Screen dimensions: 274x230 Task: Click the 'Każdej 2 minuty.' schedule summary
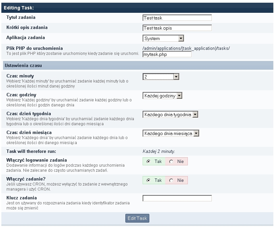tap(159, 152)
